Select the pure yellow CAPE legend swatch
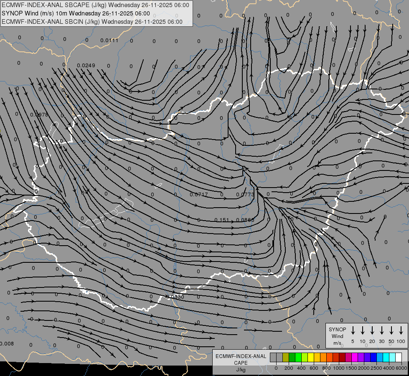The width and height of the screenshot is (409, 376). coord(311,357)
